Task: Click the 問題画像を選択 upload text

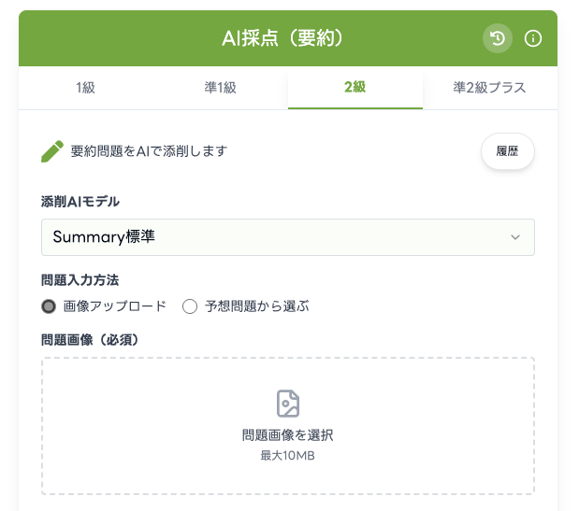Action: pos(288,435)
